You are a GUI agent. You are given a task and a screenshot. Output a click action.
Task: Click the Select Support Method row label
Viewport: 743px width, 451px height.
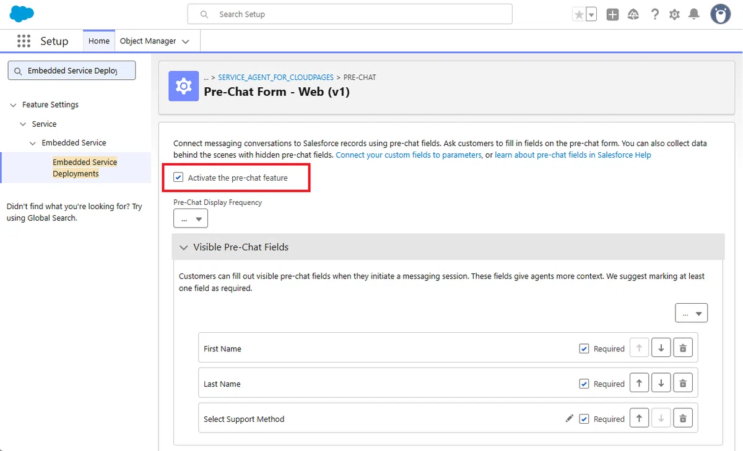[244, 419]
